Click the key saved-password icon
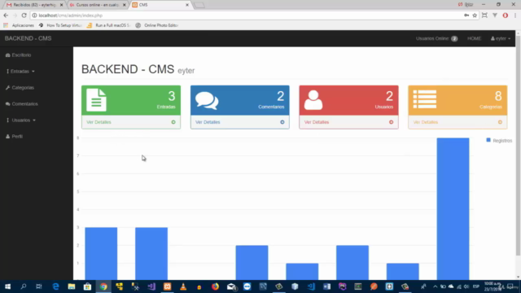The width and height of the screenshot is (521, 293). click(x=466, y=15)
